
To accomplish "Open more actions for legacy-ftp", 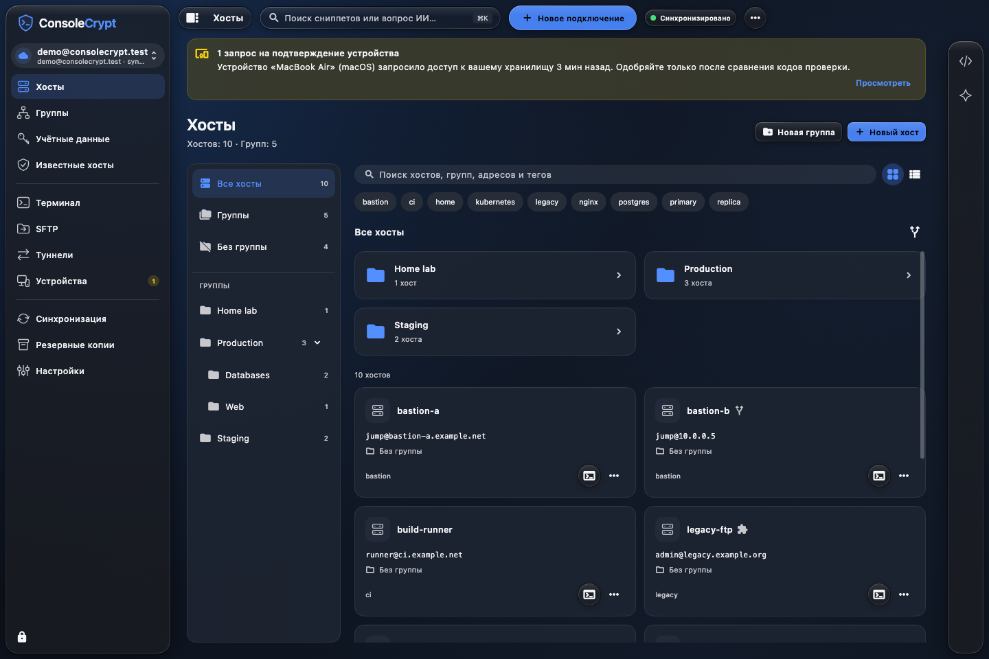I will point(904,594).
